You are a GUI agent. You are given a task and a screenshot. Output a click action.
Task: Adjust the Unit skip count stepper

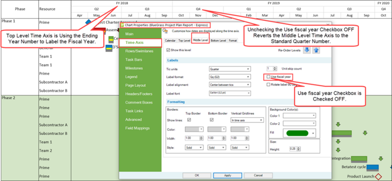[x=275, y=68]
